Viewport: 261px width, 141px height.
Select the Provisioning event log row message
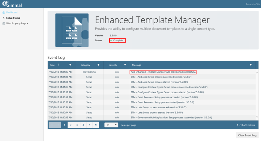click(x=163, y=72)
